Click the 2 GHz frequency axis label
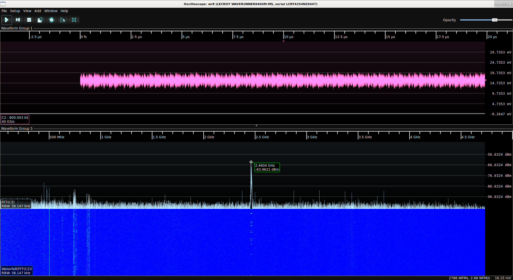Screen dimensions: 513x280 click(209, 137)
